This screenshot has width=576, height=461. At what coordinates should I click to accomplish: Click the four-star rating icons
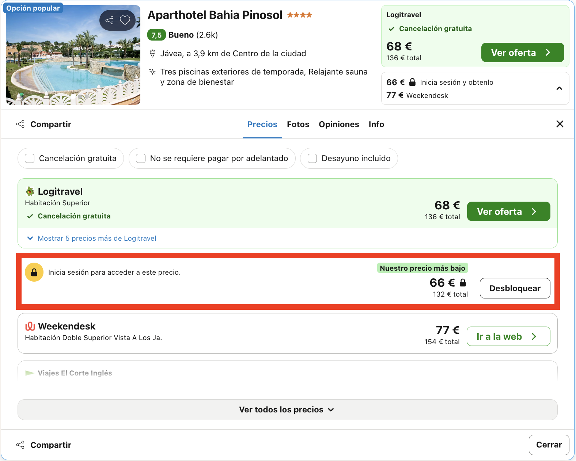(x=300, y=15)
